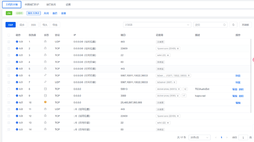Check the box for priority 12 row
254x142 pixels.
(x=8, y=116)
